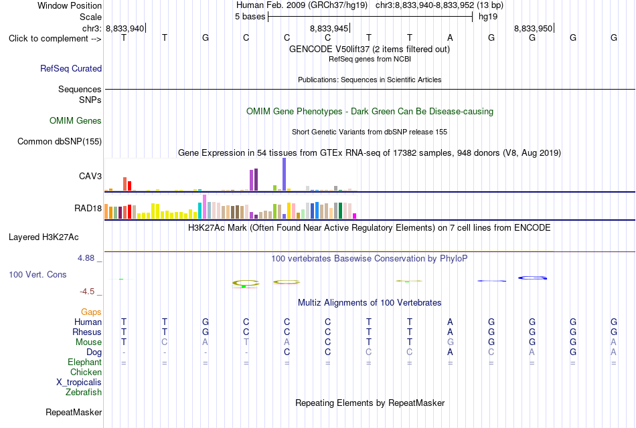This screenshot has width=636, height=428.
Task: Select the Elephant species row label
Action: [85, 362]
